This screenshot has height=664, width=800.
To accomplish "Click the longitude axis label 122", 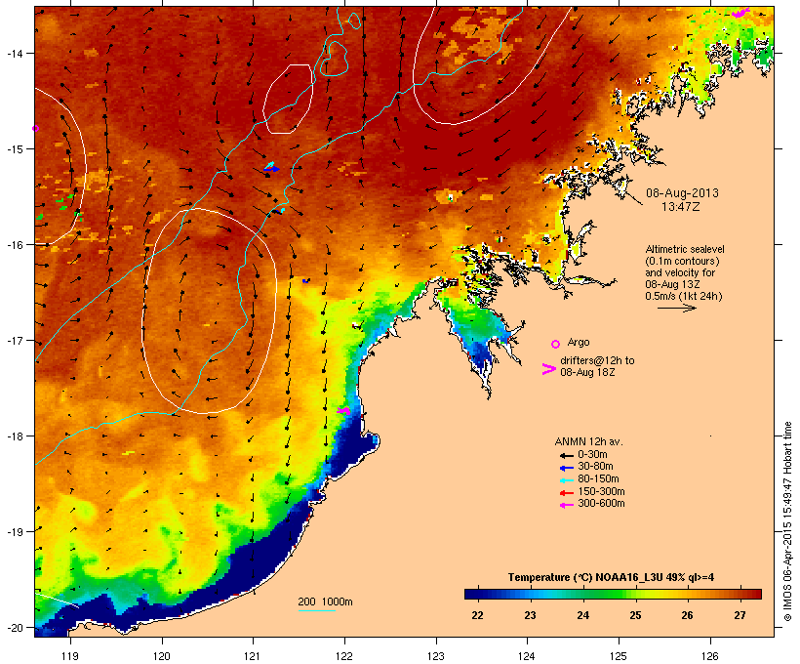I will coord(344,656).
